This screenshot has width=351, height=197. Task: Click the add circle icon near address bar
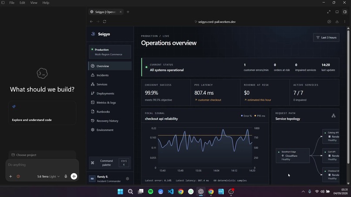point(329,22)
